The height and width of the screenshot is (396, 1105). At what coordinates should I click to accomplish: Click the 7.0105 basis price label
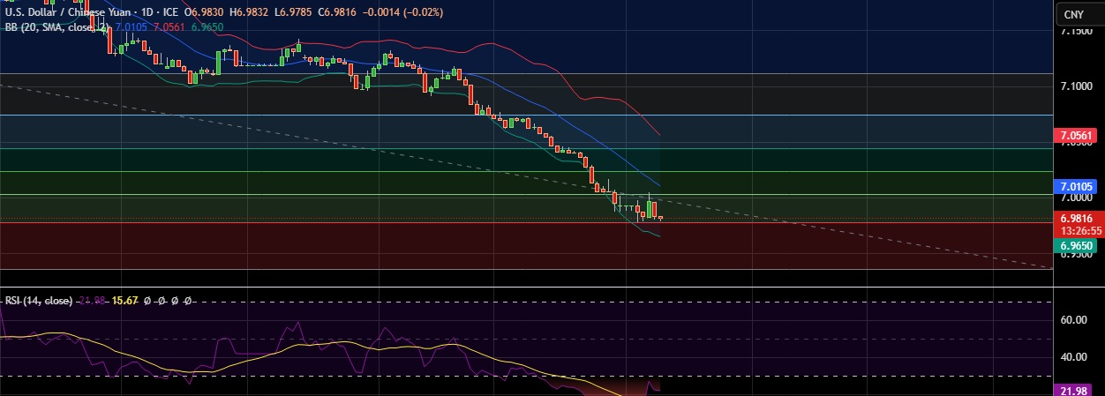click(x=1076, y=186)
